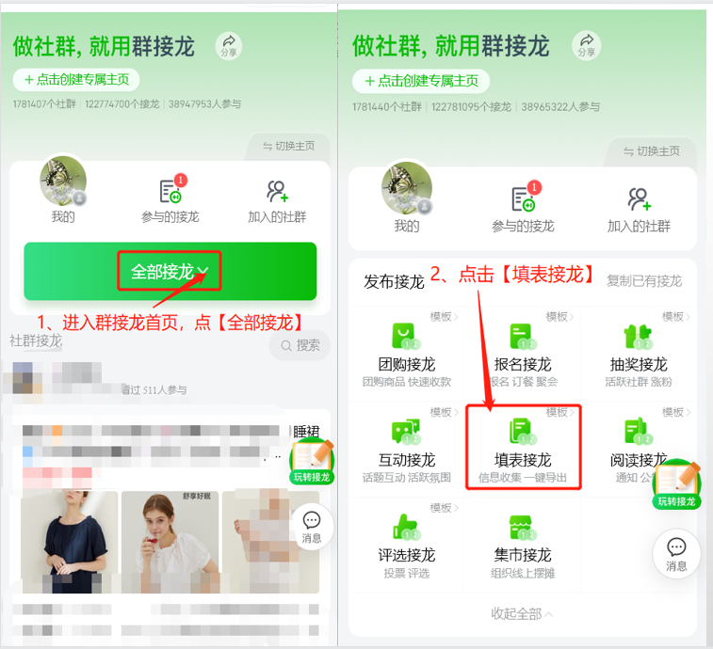Switch homepage via 切换主页 in left screen
713x649 pixels.
tap(289, 146)
